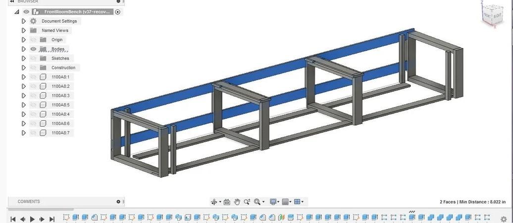Expand the Origin folder node
The height and width of the screenshot is (223, 513).
point(24,40)
